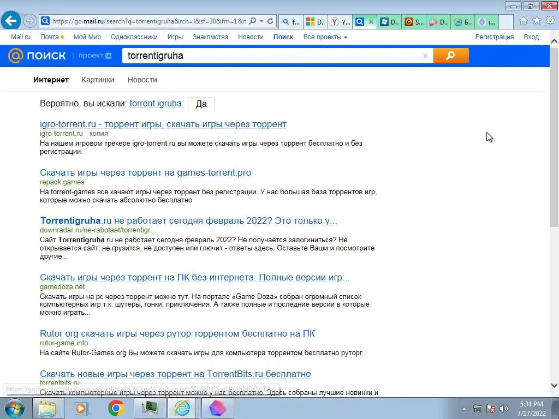Screen dimensions: 559x419
Task: Open the 'копия' cached copy link
Action: (x=98, y=134)
